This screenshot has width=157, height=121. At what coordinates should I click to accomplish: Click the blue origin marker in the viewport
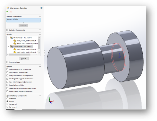(119, 55)
